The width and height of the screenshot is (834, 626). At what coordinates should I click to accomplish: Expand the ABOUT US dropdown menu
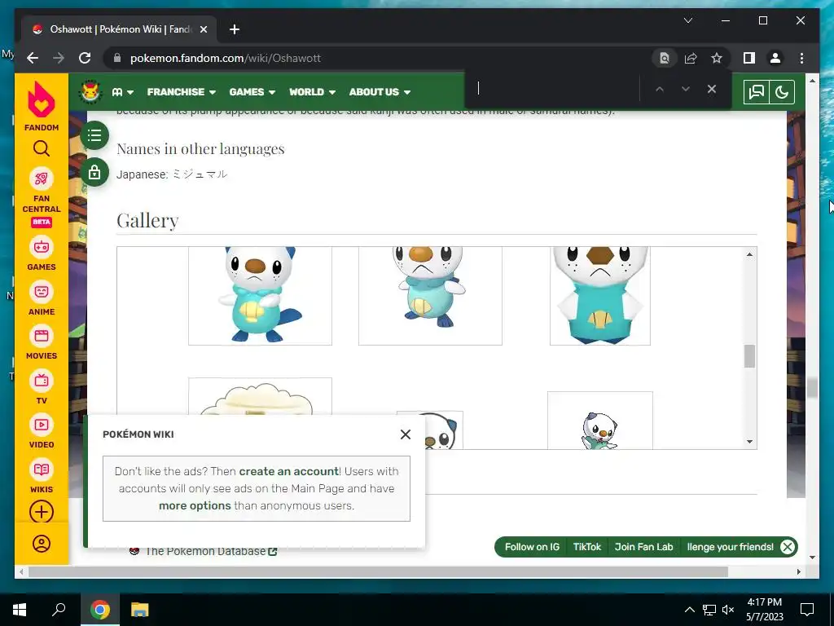pos(380,92)
